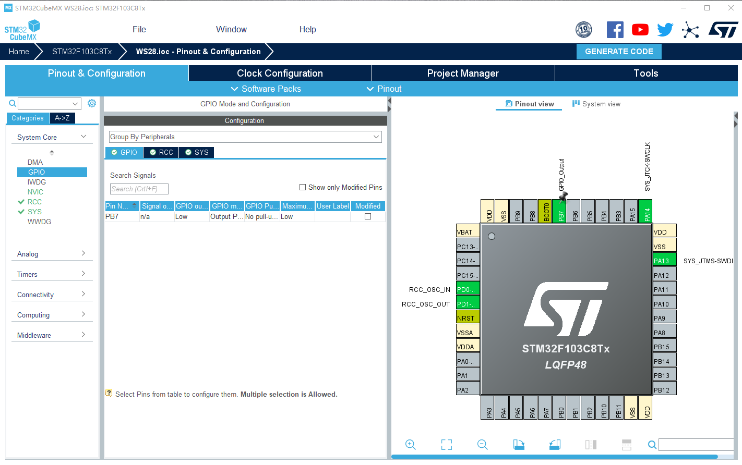Select the PC13 pin on the chip
The image size is (742, 465).
468,246
